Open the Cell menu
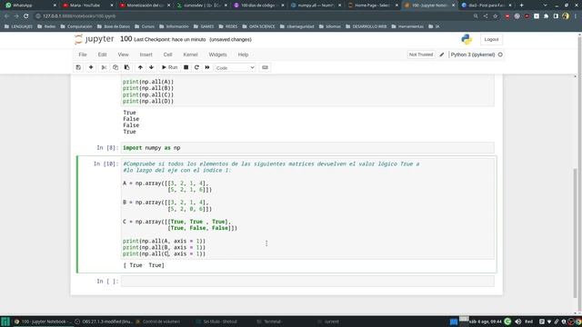Image resolution: width=582 pixels, height=327 pixels. tap(167, 54)
